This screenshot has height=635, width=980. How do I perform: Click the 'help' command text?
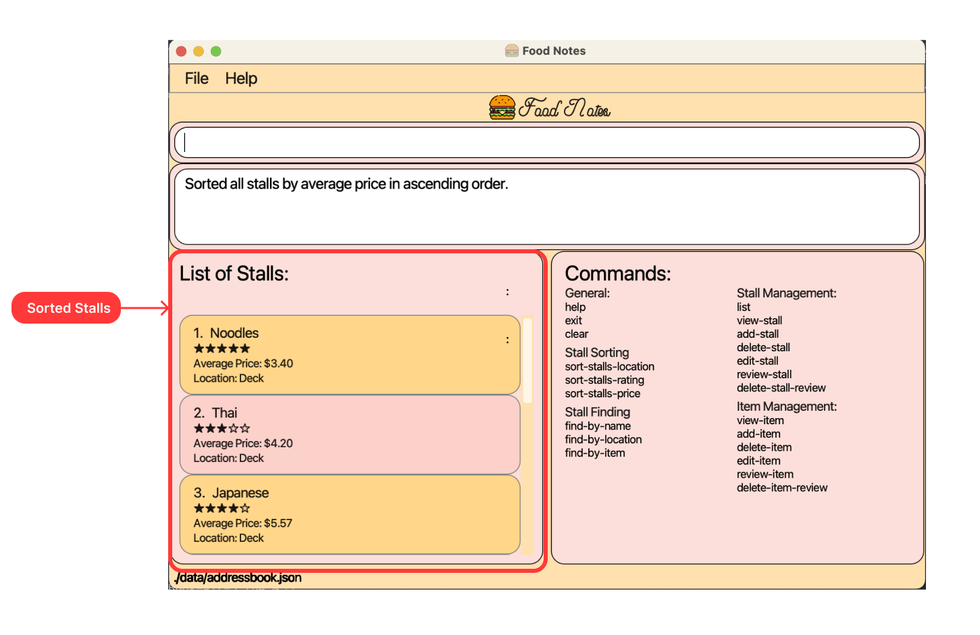point(575,307)
